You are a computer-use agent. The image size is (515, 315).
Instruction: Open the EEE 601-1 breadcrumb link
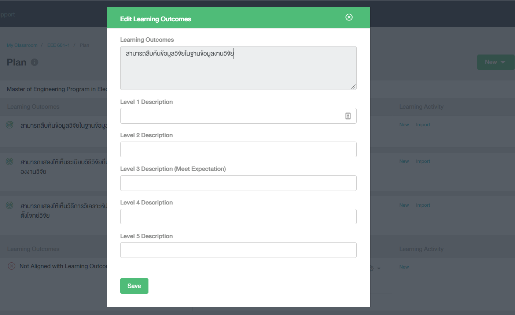[x=58, y=45]
